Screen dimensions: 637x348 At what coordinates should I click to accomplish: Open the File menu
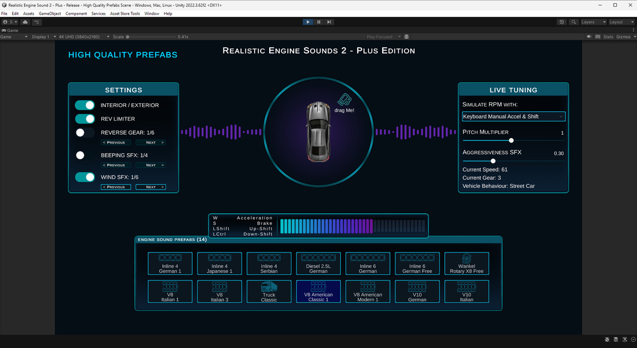tap(4, 13)
